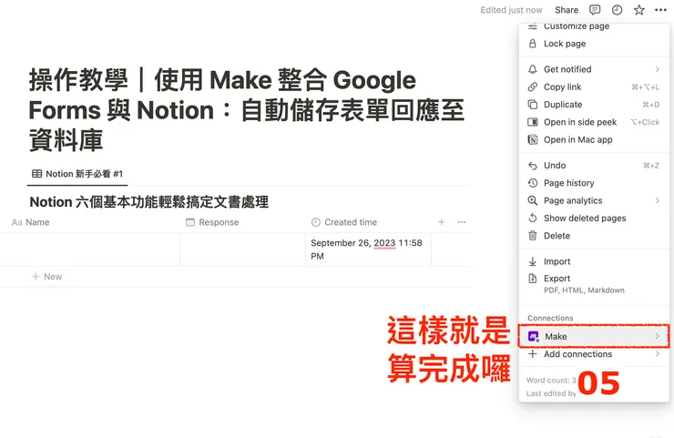Add a property with the plus icon in header

[x=442, y=222]
